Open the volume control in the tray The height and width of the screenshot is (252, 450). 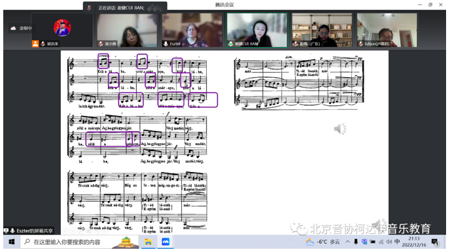tap(389, 242)
